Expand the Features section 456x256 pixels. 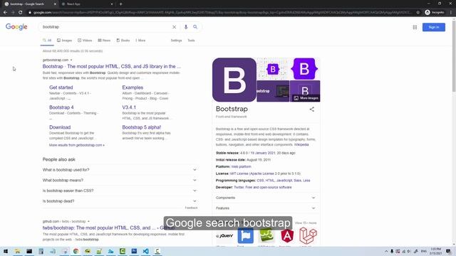pos(266,208)
